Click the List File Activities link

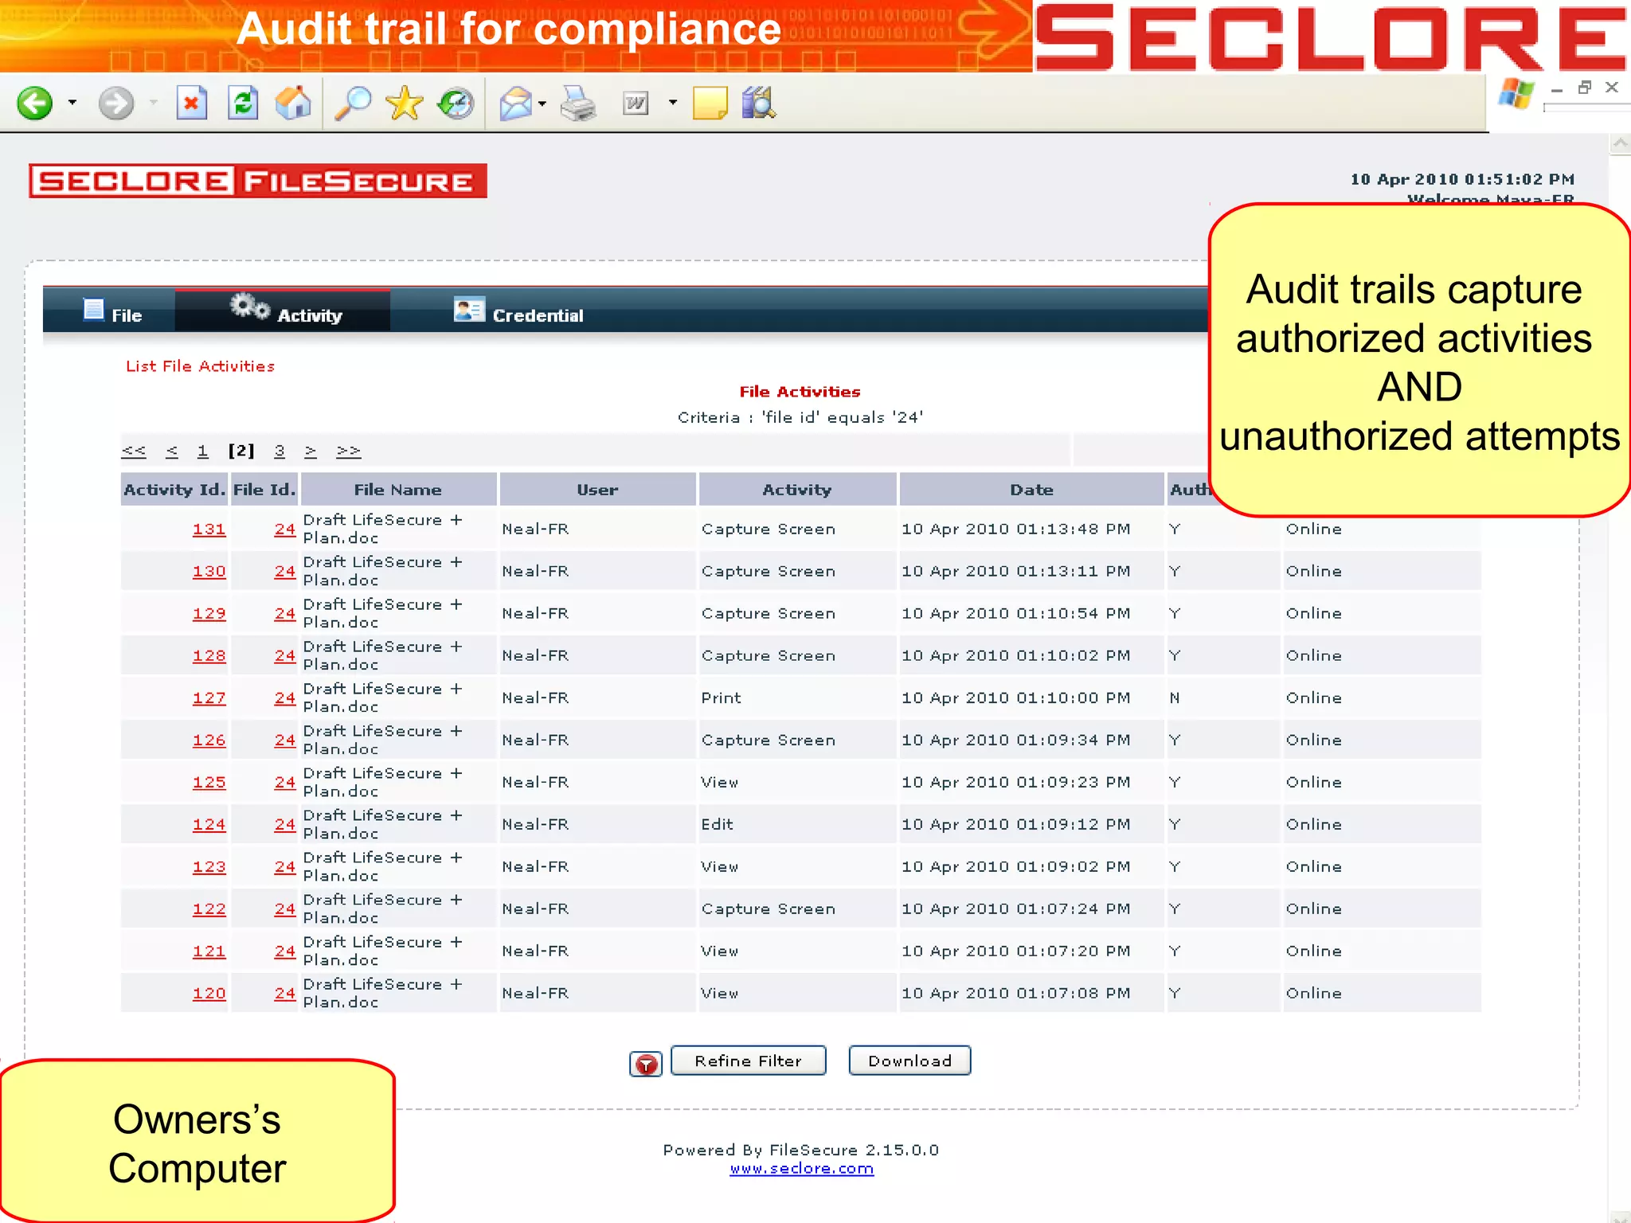tap(200, 366)
